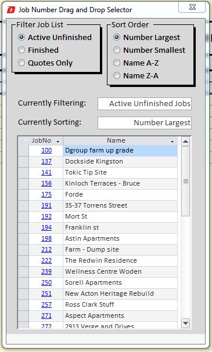
Task: Click row selector for Dockside Kingston row
Action: point(23,161)
